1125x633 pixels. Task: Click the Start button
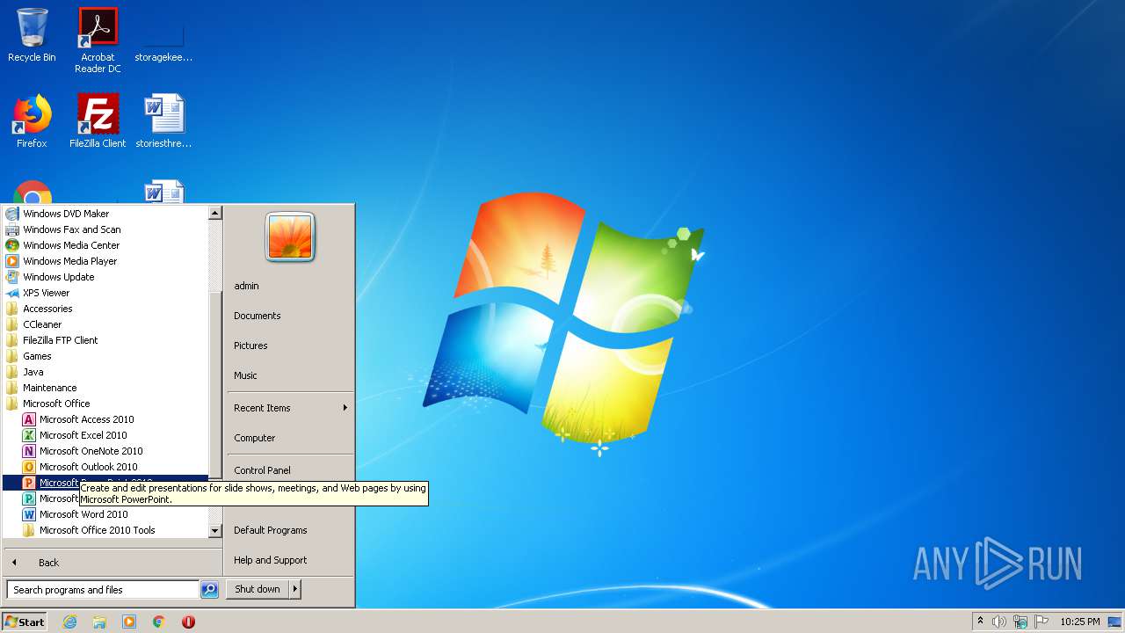click(25, 622)
